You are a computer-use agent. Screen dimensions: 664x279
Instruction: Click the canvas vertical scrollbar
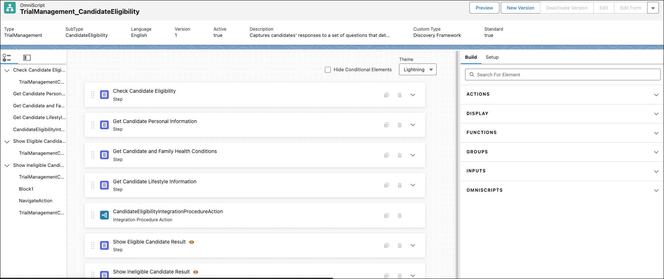[x=457, y=164]
